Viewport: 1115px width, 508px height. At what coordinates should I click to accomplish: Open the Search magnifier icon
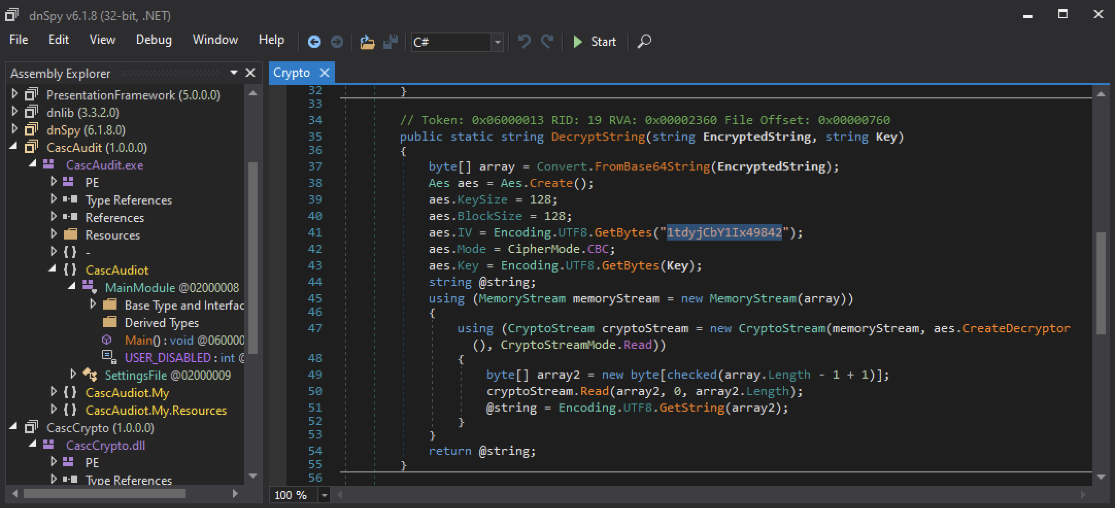pos(644,42)
